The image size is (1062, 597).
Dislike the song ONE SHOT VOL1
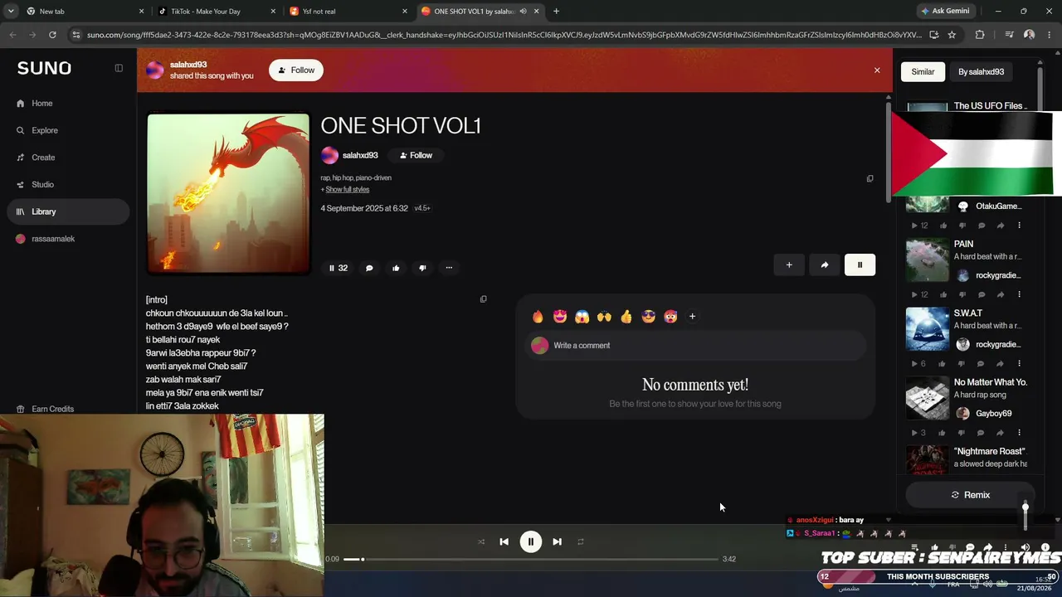[422, 268]
